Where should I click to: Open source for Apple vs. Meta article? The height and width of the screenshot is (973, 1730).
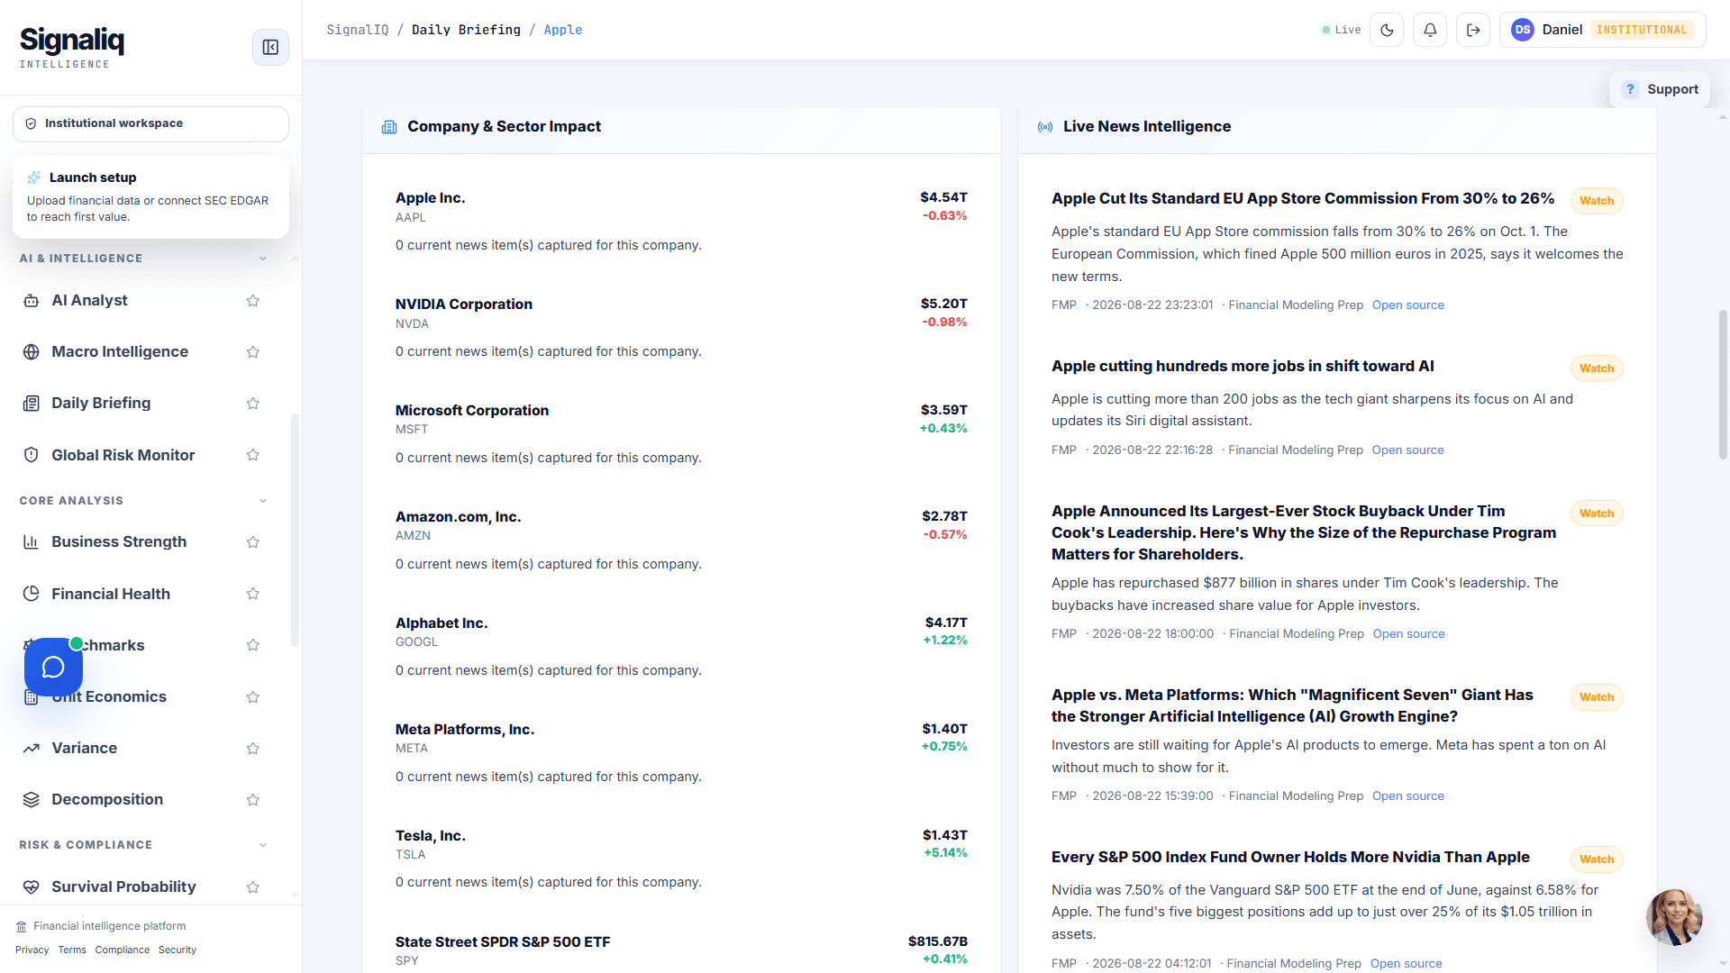1408,796
